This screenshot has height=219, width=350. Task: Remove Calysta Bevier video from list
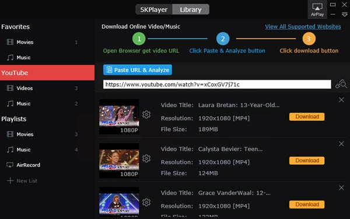pyautogui.click(x=341, y=144)
